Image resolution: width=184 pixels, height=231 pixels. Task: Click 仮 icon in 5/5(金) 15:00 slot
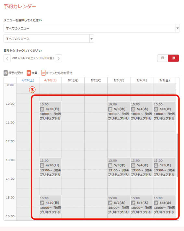coord(156,203)
